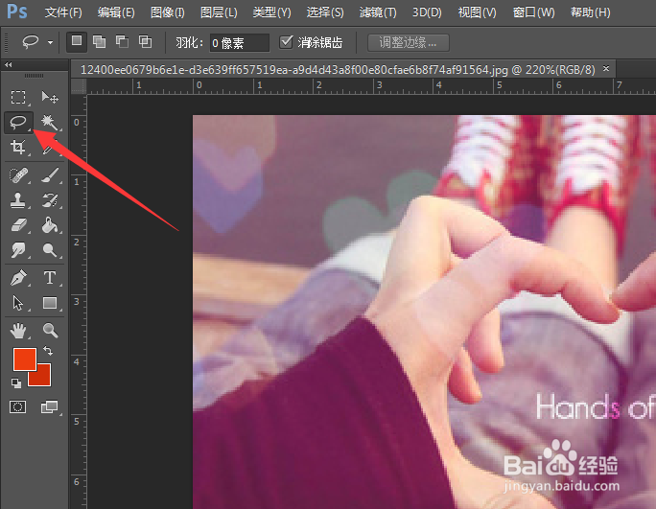Select the Rectangle shape tool

pyautogui.click(x=50, y=303)
